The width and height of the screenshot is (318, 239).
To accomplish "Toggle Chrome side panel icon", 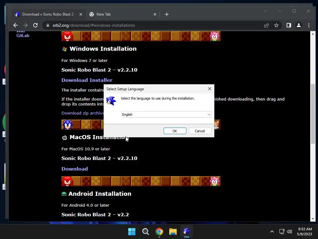I will [x=288, y=25].
